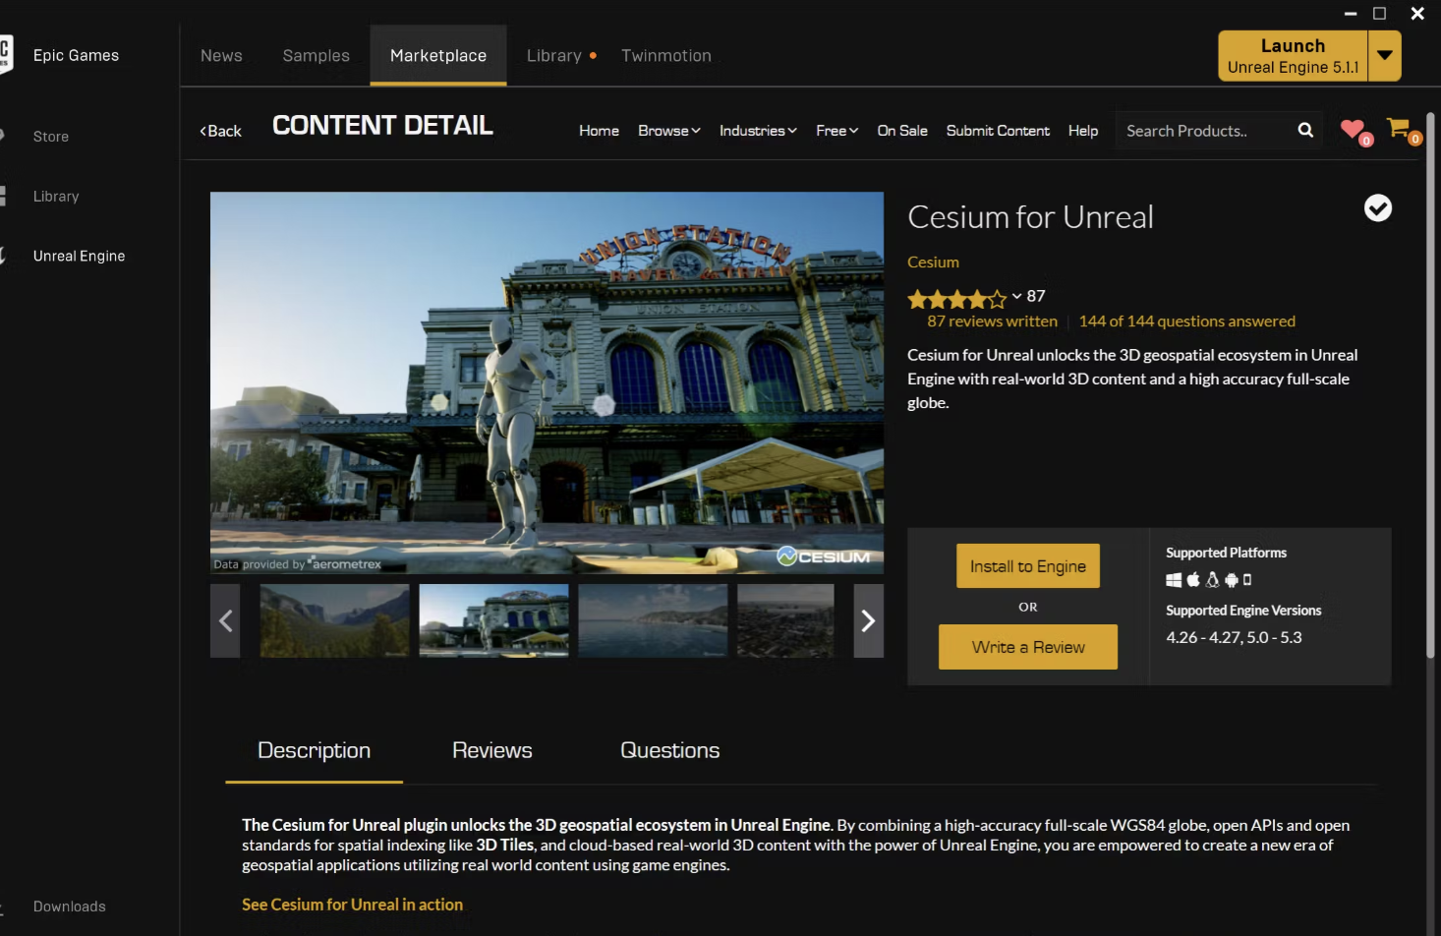Open the Cesium publisher link
This screenshot has width=1441, height=936.
pyautogui.click(x=933, y=262)
